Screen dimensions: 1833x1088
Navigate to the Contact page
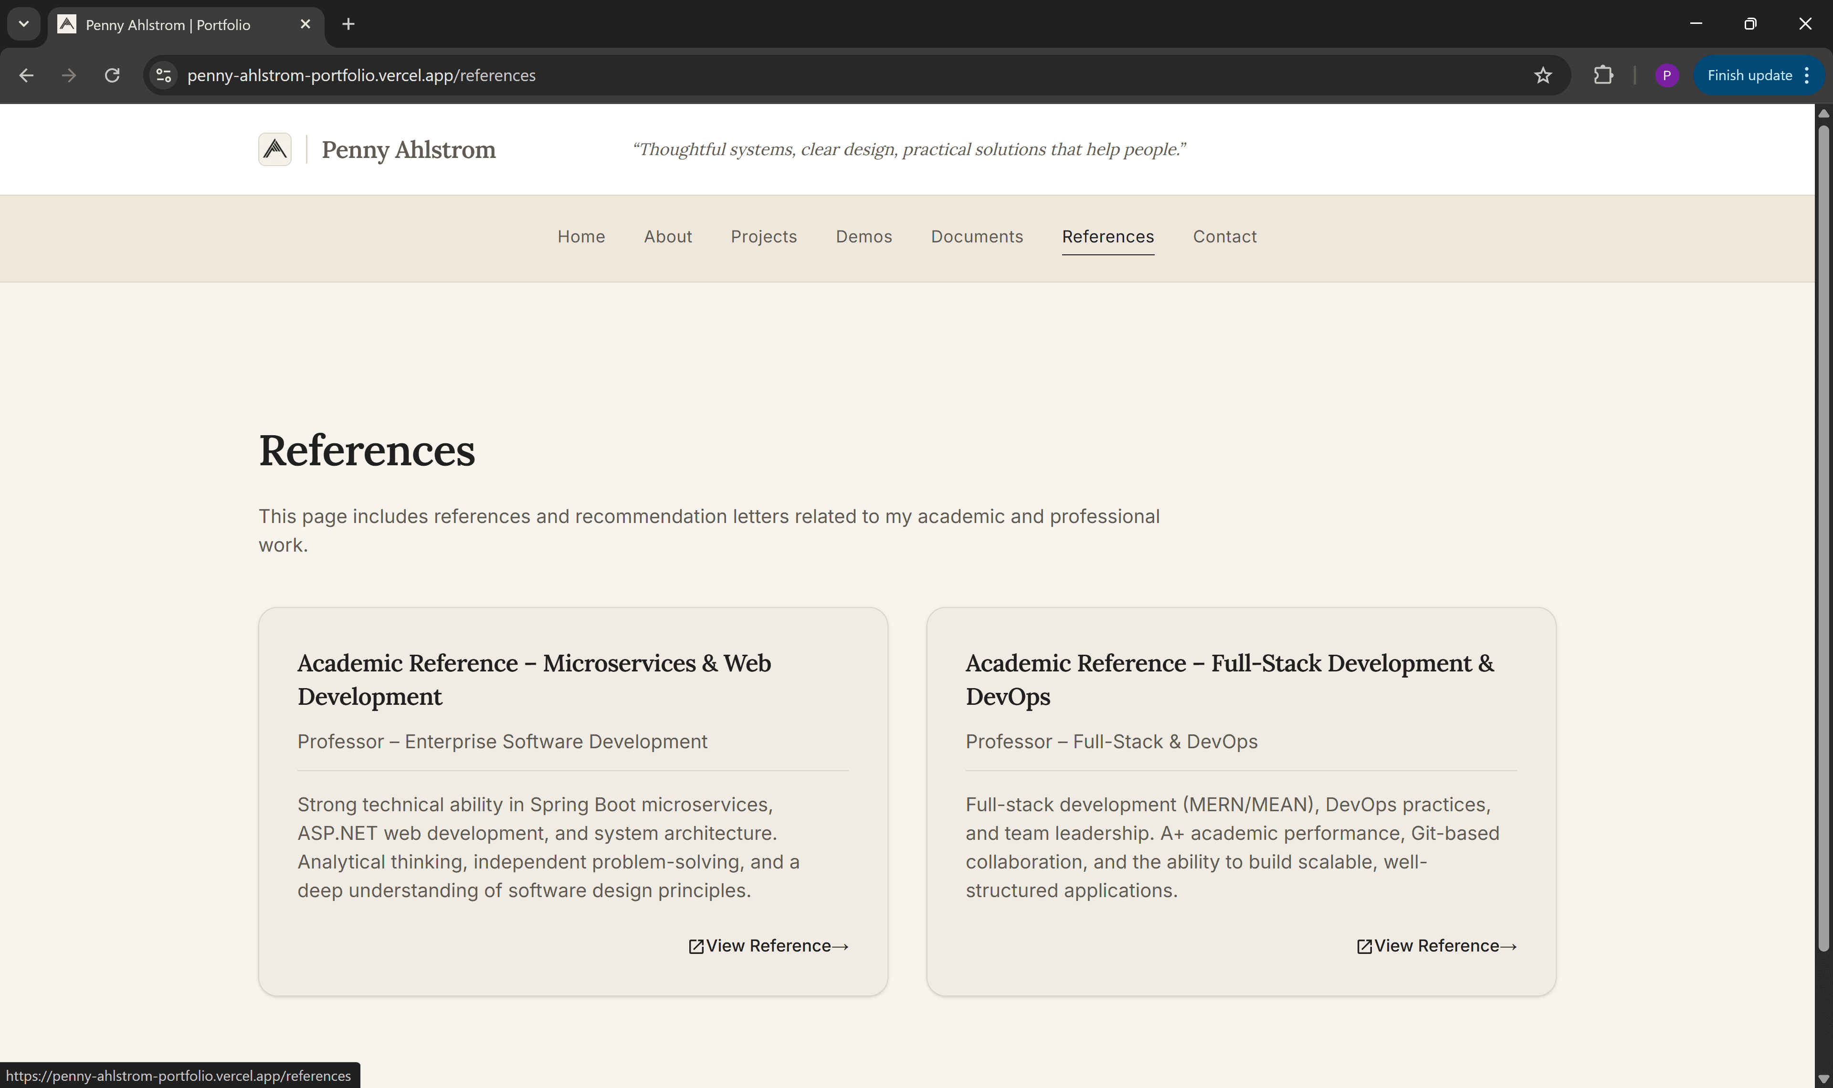[1224, 236]
